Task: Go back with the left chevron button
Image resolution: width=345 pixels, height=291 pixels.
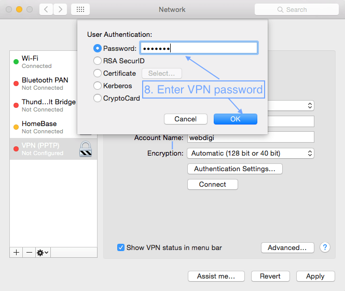Action: pyautogui.click(x=46, y=9)
